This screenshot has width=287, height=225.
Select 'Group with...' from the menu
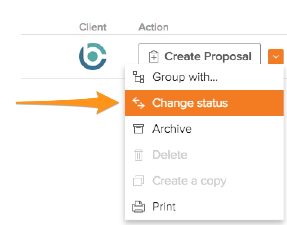pyautogui.click(x=185, y=77)
